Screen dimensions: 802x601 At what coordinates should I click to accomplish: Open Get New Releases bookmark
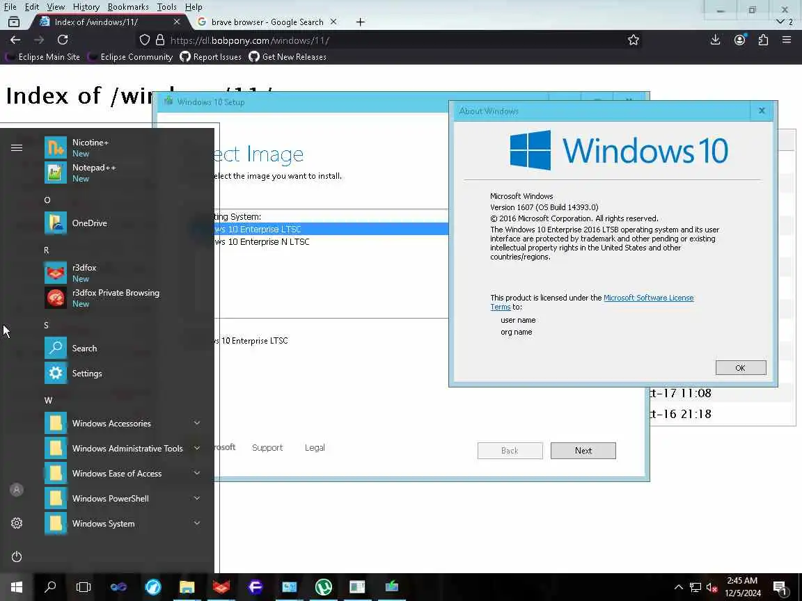coord(288,57)
